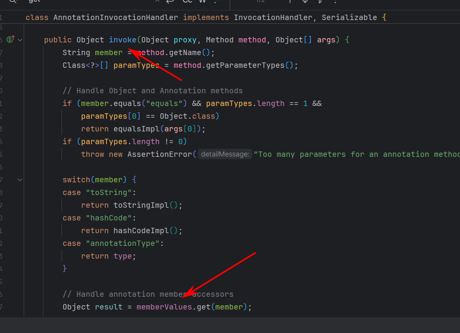Place cursor on getName() call

[198, 53]
